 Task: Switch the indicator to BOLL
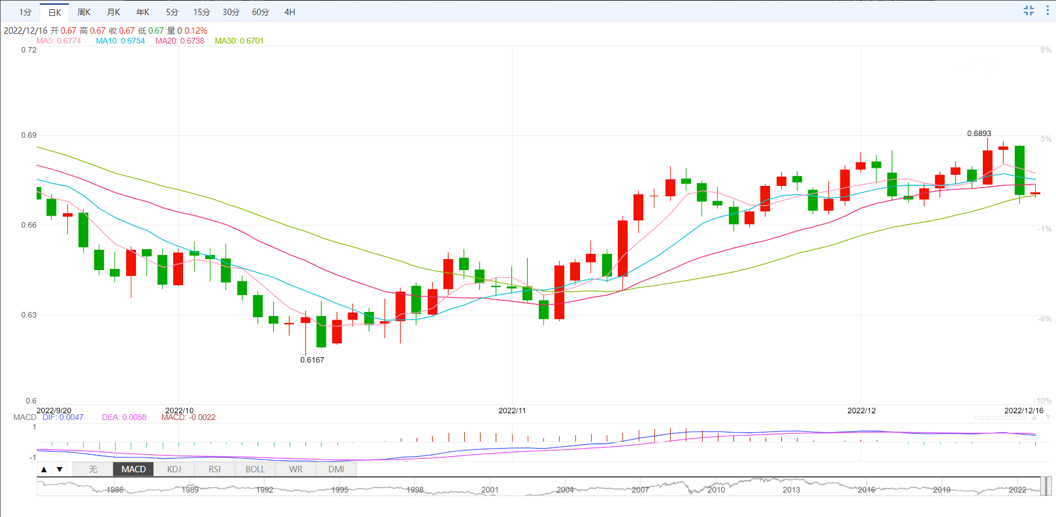pos(255,469)
